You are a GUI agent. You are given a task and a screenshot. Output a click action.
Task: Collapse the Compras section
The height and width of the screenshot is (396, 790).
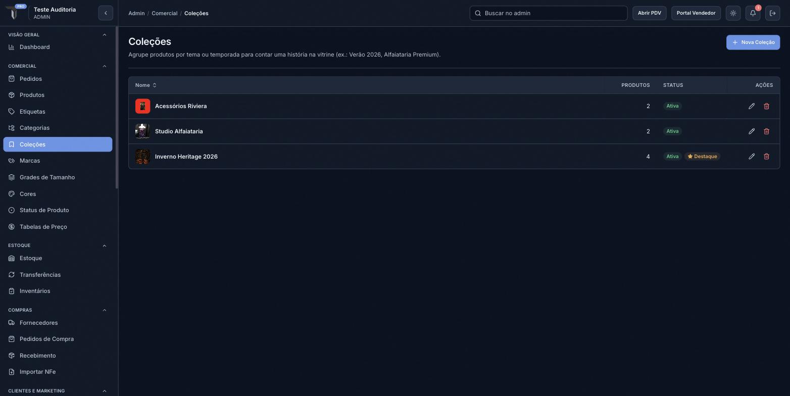105,310
